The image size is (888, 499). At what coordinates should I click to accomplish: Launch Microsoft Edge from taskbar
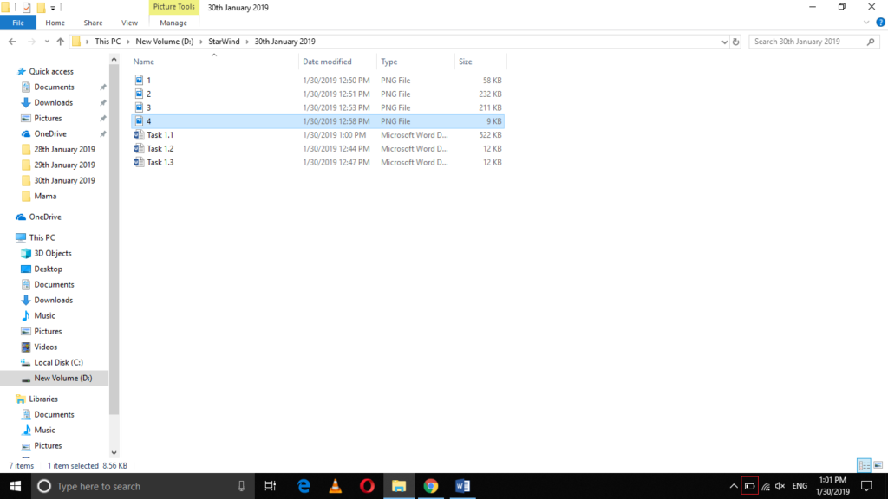[x=304, y=486]
